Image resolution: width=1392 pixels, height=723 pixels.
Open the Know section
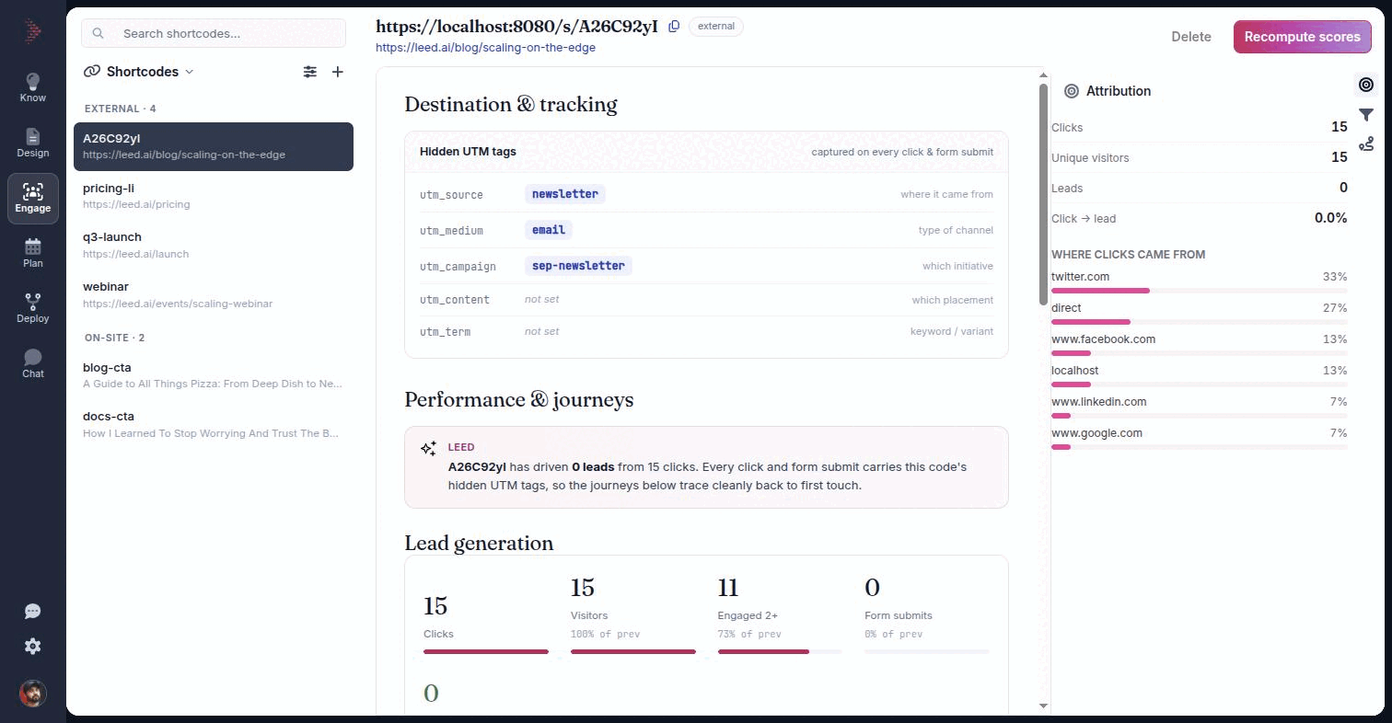coord(32,87)
